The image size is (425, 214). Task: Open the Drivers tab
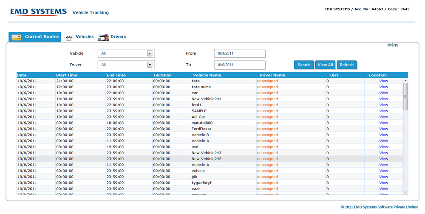(118, 37)
